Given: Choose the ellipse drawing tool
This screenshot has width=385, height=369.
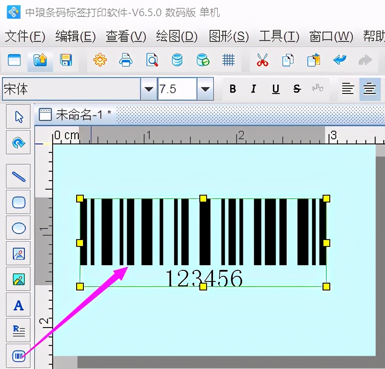Looking at the screenshot, I should coord(18,228).
